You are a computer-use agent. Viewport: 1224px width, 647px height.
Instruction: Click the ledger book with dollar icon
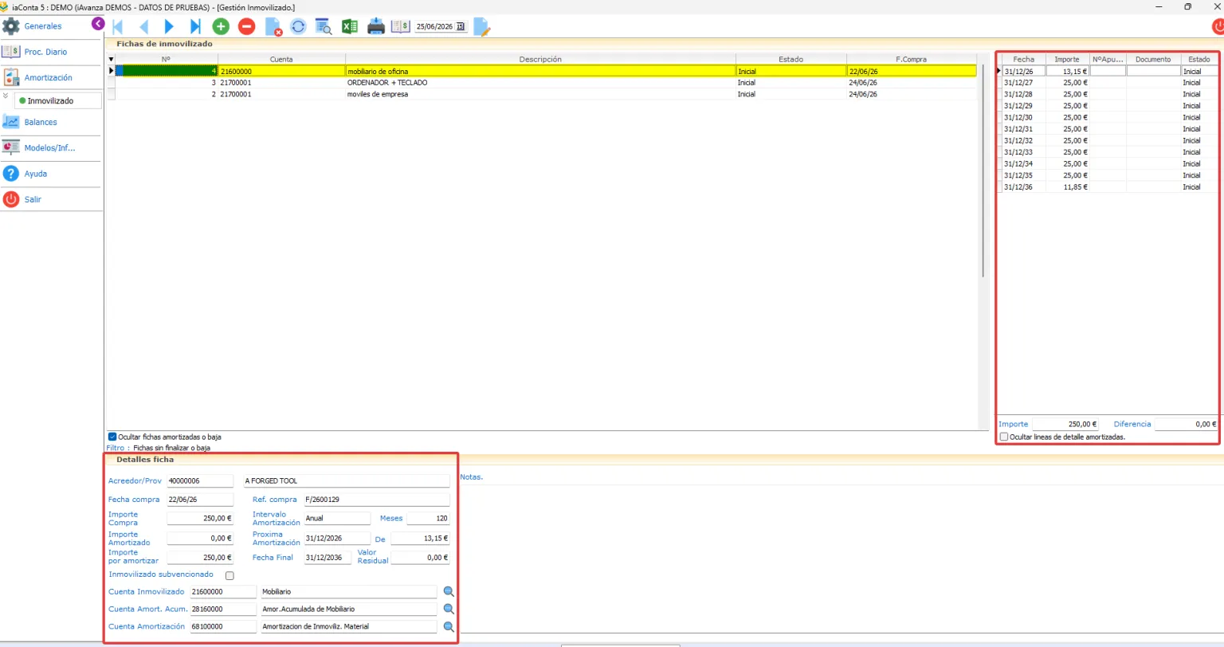point(401,26)
